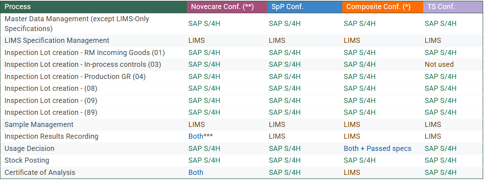
Task: Click Inspection Lot creation - RM Incoming Goods (01)
Action: (x=84, y=53)
